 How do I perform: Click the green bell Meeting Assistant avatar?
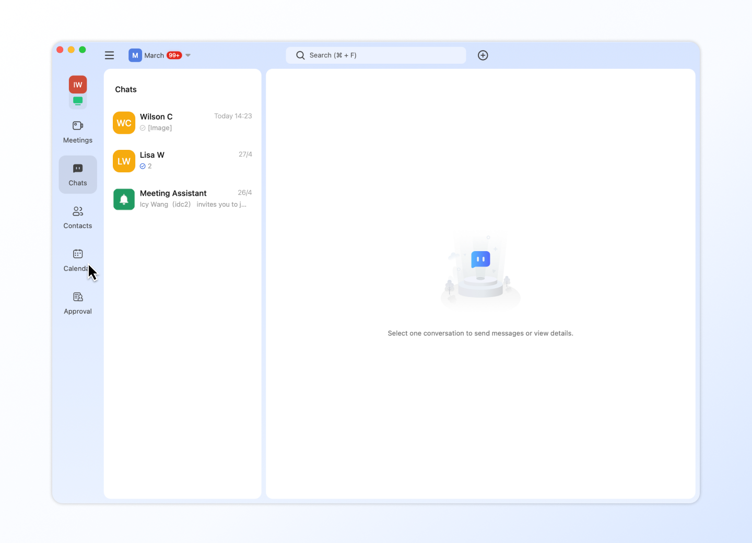click(x=124, y=199)
